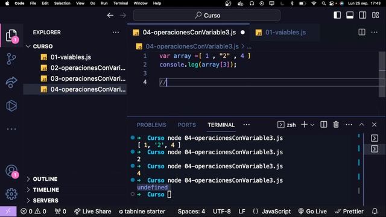Show errors and warnings count
The width and height of the screenshot is (386, 217).
pos(33,212)
